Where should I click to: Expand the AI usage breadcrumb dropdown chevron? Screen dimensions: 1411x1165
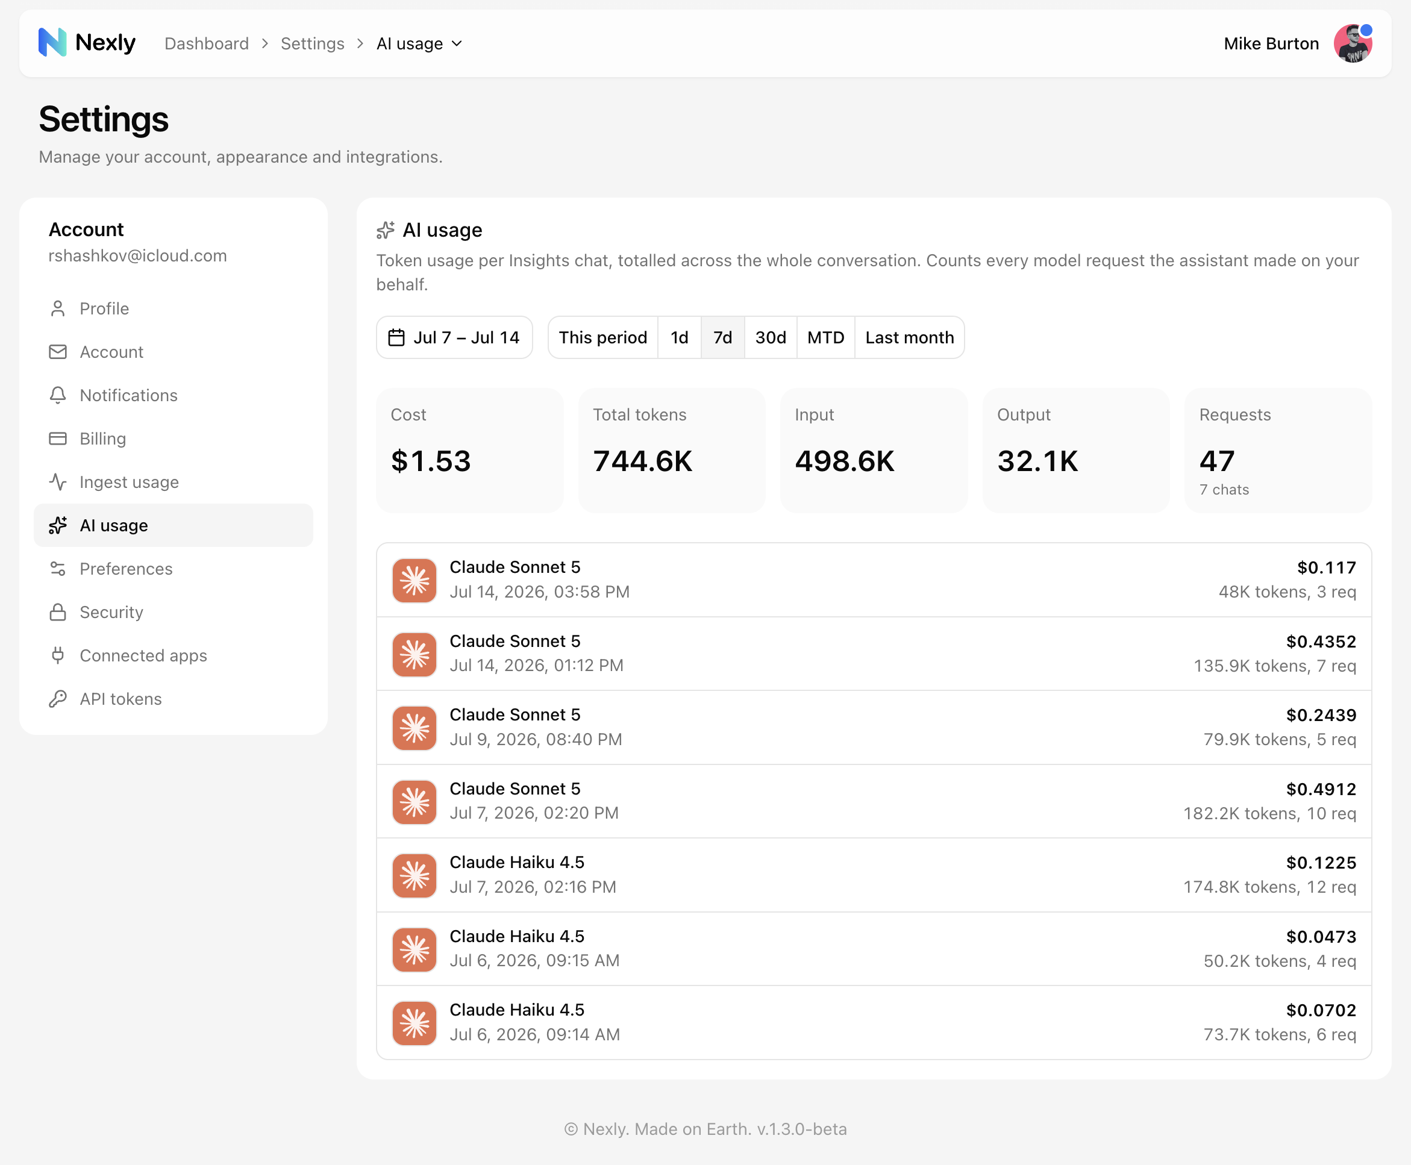(457, 43)
